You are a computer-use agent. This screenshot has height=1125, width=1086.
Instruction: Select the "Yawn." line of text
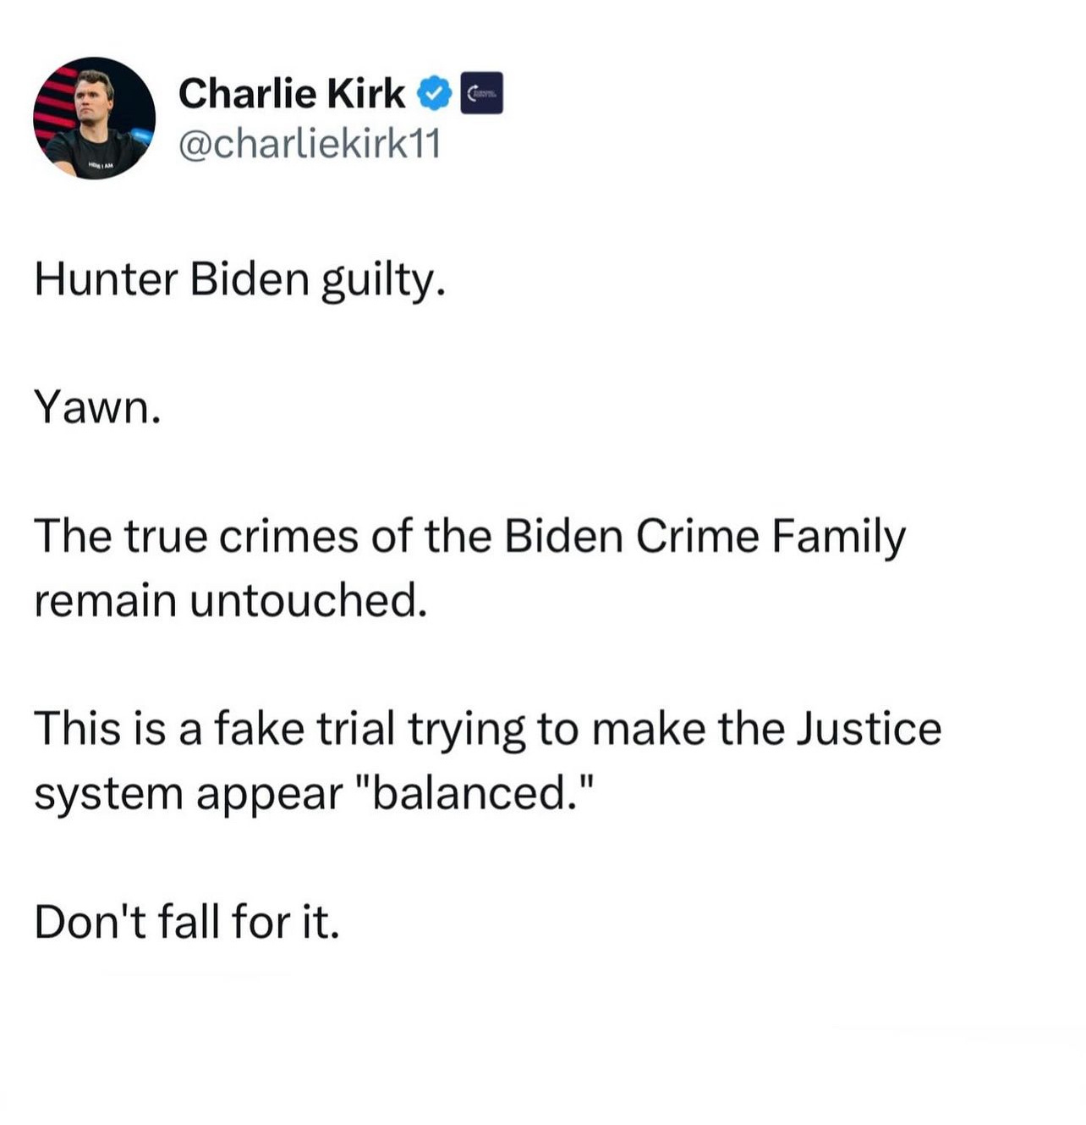click(97, 408)
